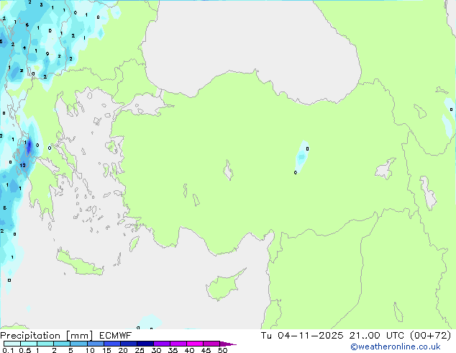Screen dimensions: 456x353
Task: Select the time '21..00 UTC'
Action: (x=377, y=336)
